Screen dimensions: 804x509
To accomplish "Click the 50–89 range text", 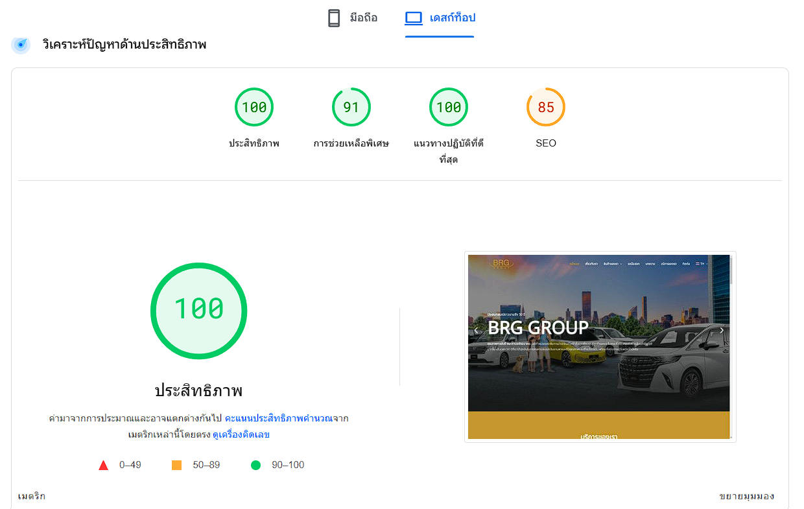I will point(206,465).
